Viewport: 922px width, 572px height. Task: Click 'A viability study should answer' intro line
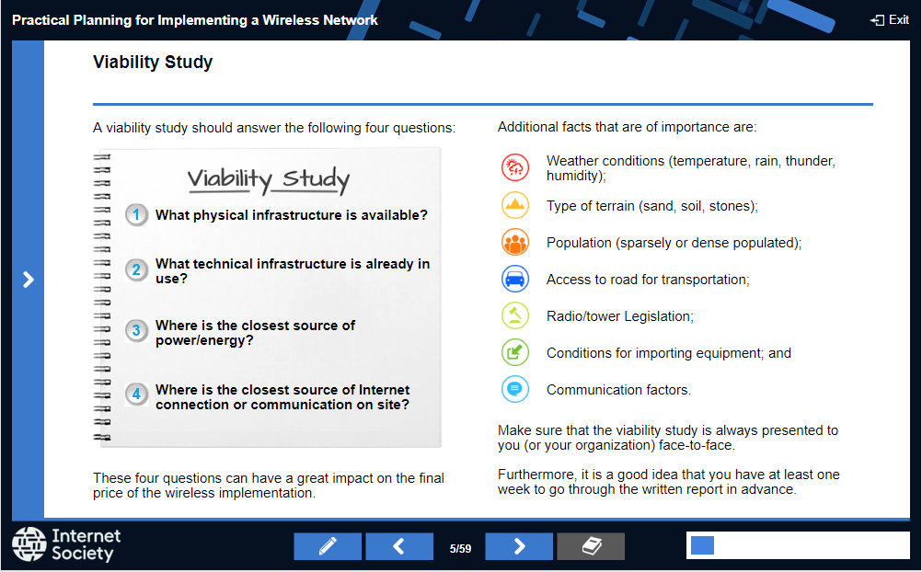pos(274,128)
